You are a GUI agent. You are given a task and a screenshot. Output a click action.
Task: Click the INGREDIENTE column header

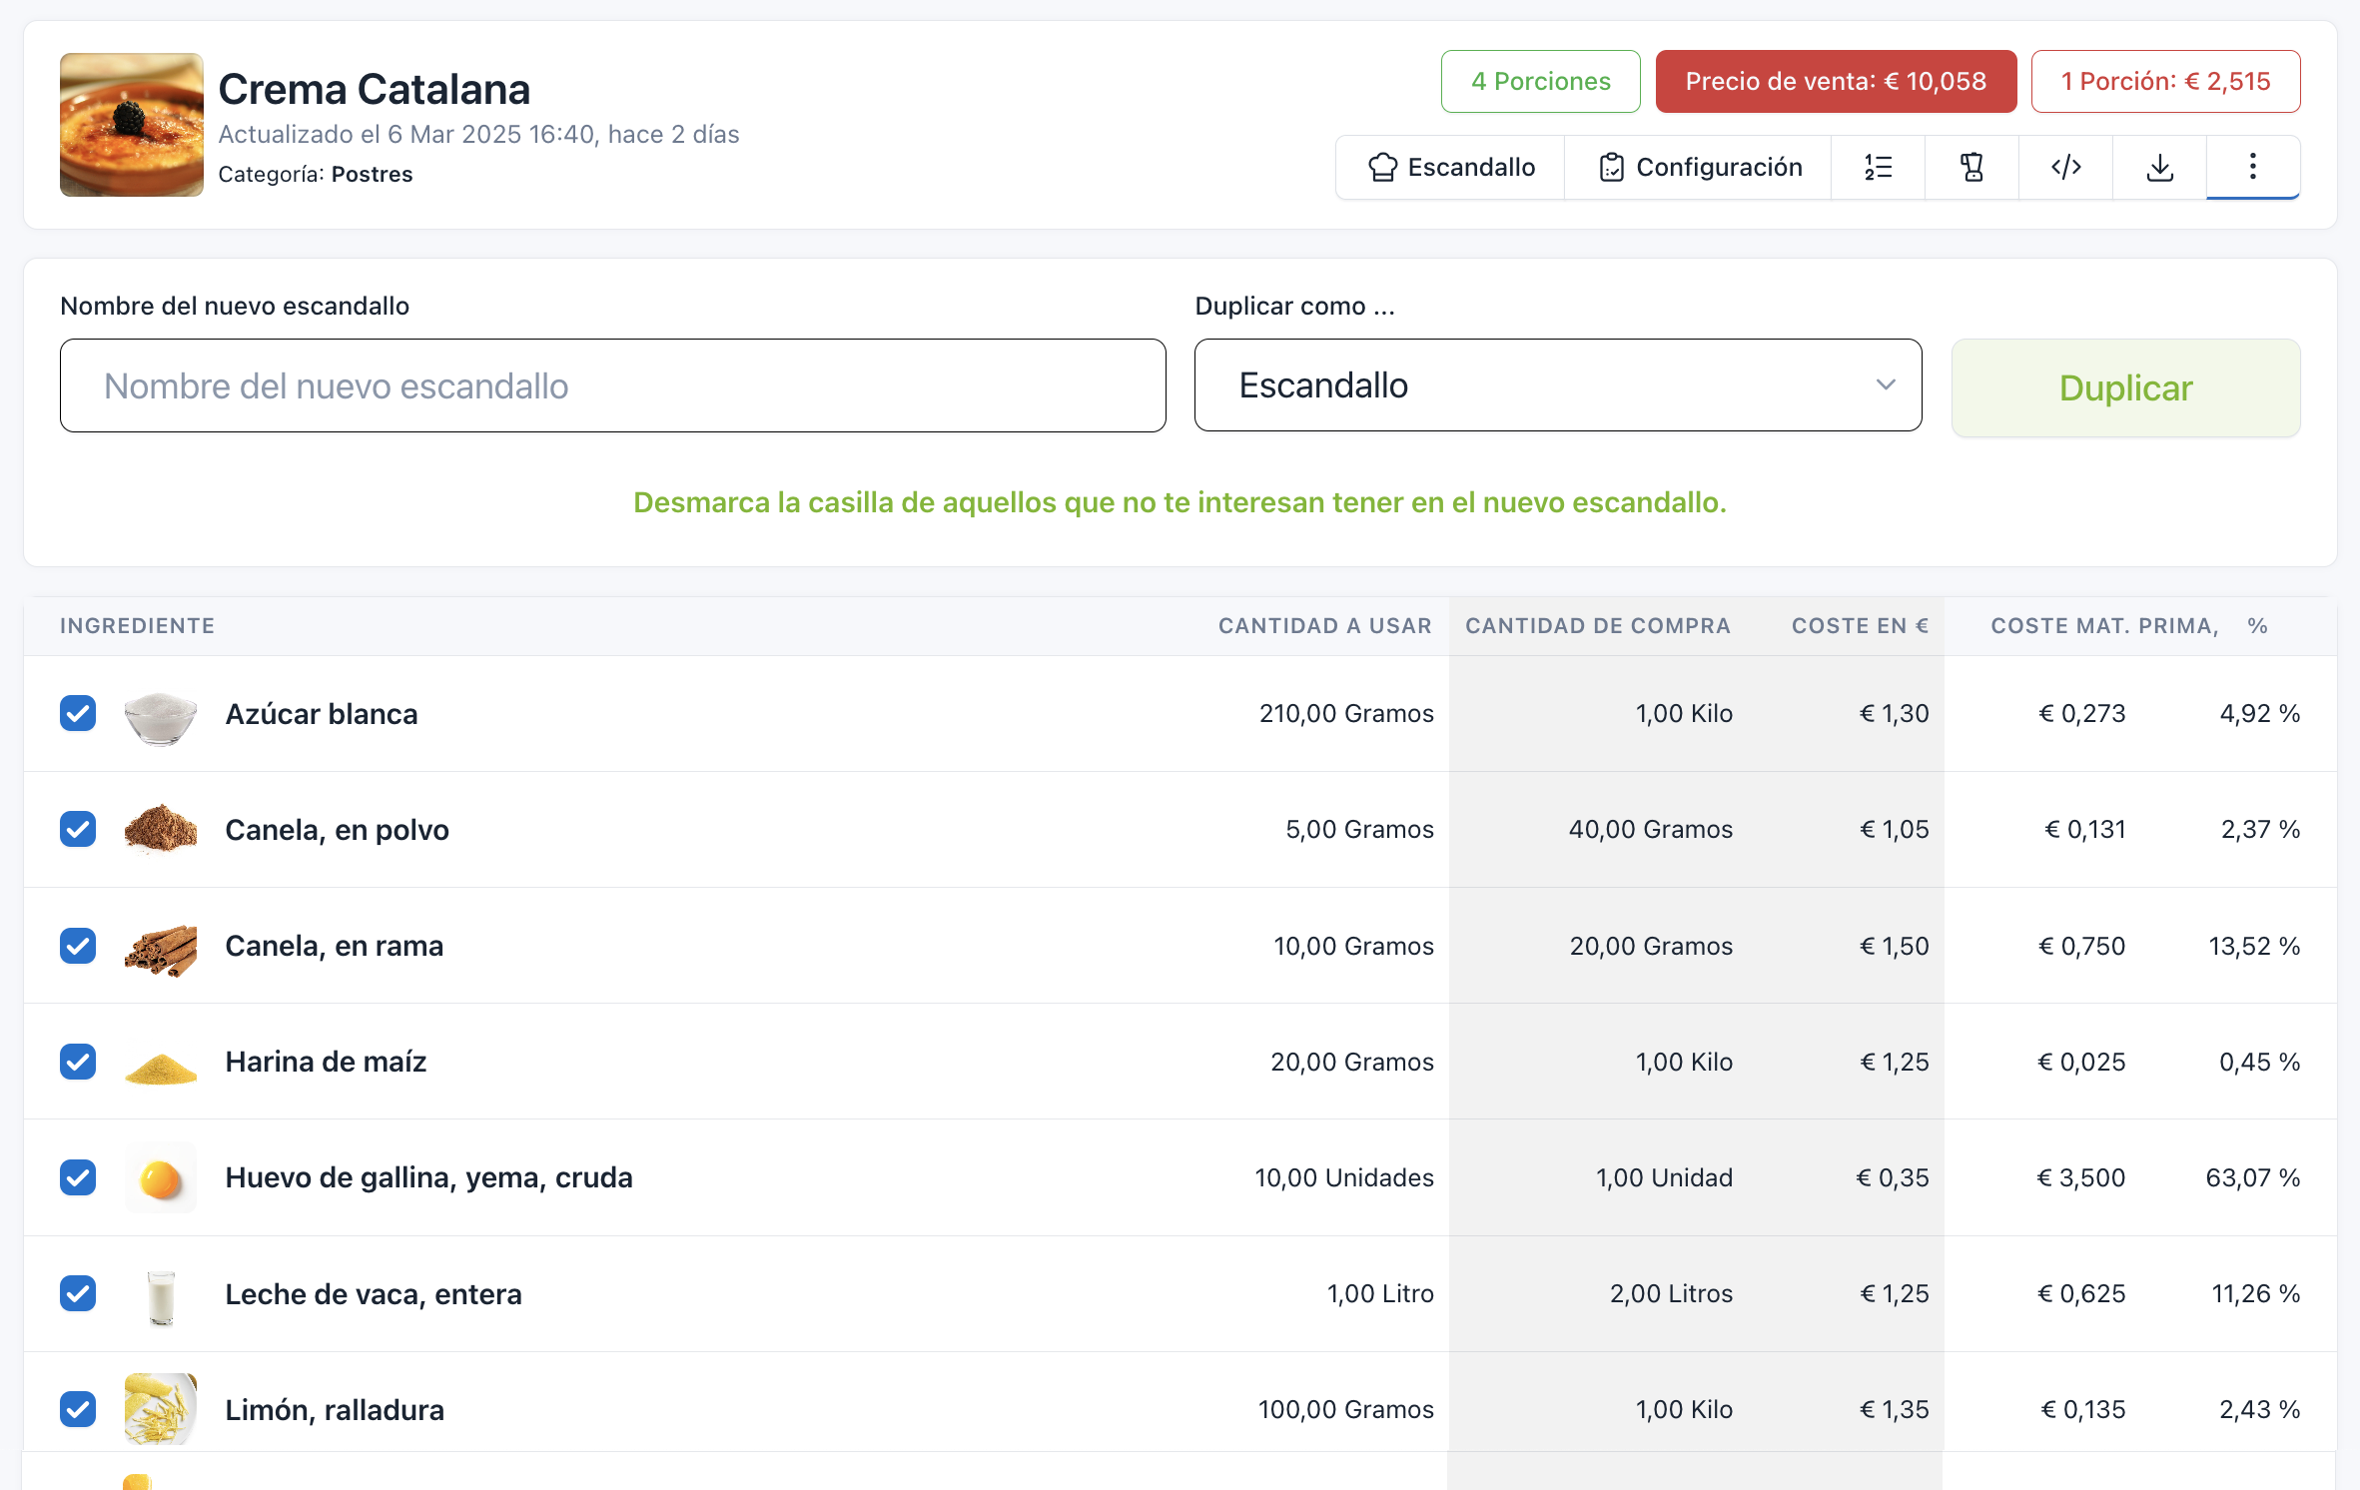(x=138, y=626)
